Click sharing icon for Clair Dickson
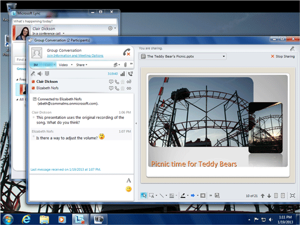The height and width of the screenshot is (225, 300). click(x=129, y=82)
